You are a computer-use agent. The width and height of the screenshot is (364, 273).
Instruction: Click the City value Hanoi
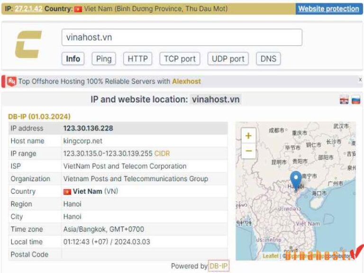pyautogui.click(x=73, y=217)
